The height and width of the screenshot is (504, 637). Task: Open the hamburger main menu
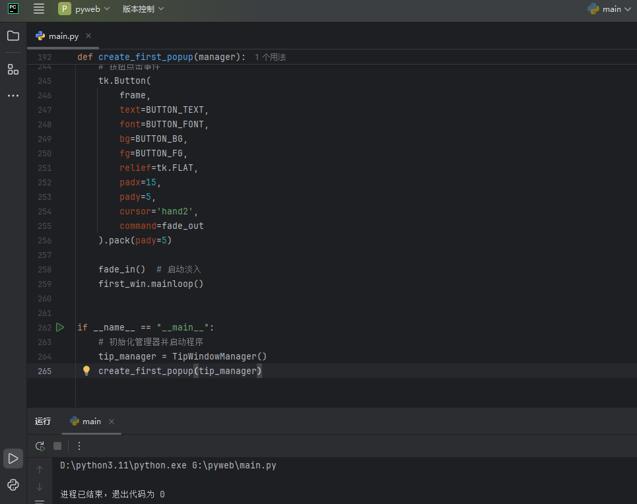click(39, 9)
